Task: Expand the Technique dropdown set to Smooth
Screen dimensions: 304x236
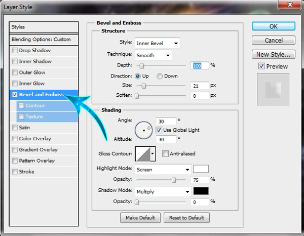Action: click(153, 54)
